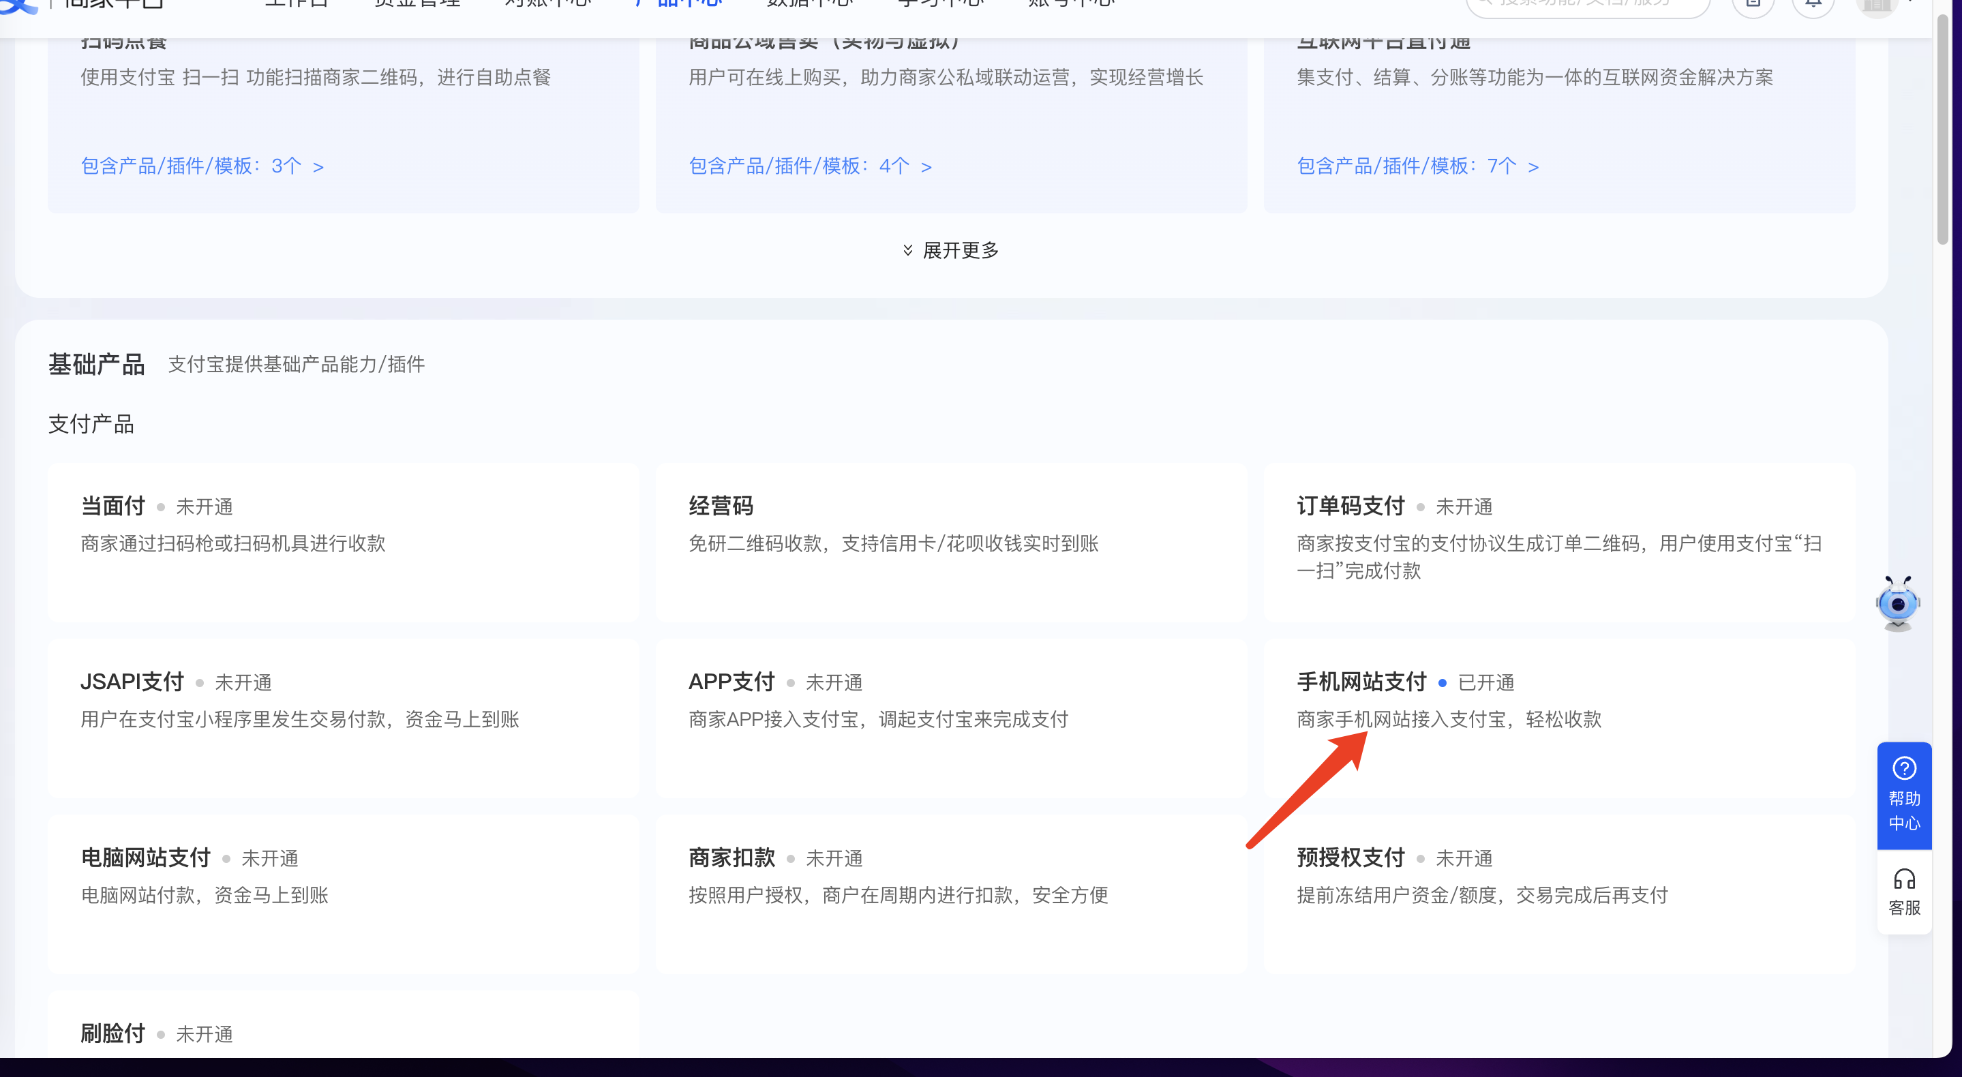The width and height of the screenshot is (1962, 1077).
Task: Click the 未开通 status beside 电脑网站支付
Action: (270, 858)
